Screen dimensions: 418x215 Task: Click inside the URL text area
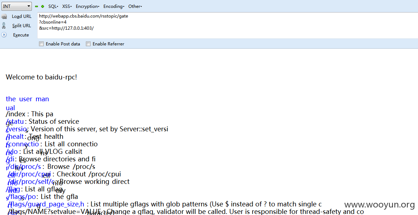tap(227, 25)
